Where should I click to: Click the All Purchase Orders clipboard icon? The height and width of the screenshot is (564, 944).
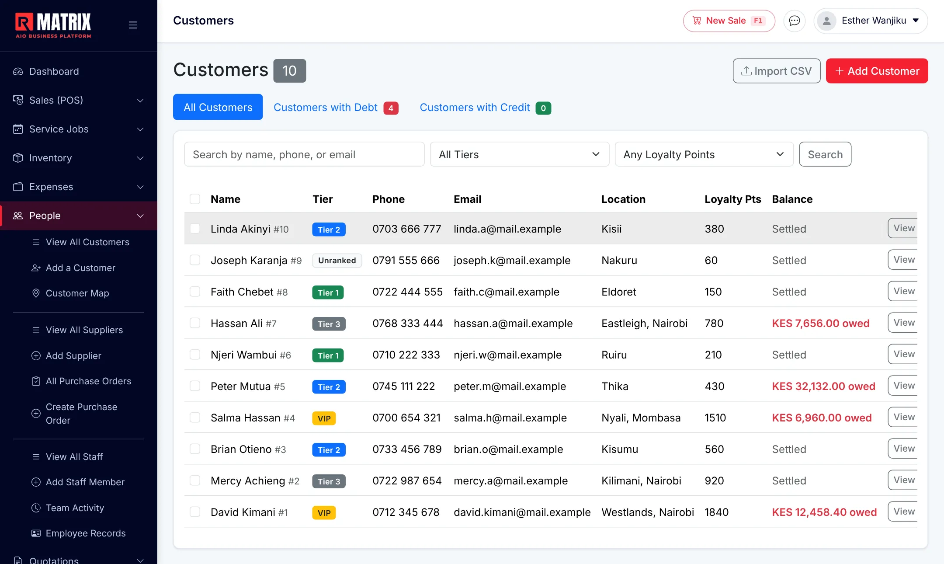click(x=36, y=381)
